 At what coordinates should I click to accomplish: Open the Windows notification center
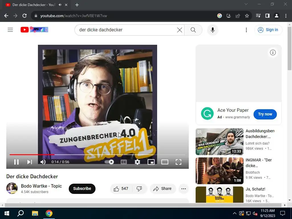pos(283,213)
